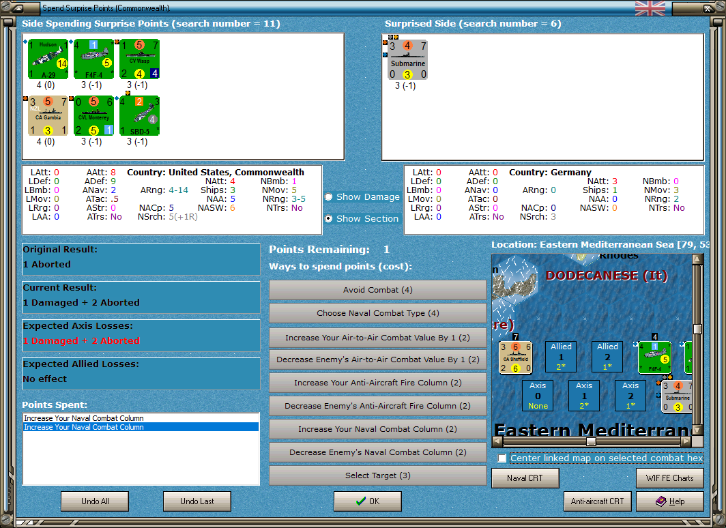The width and height of the screenshot is (726, 528).
Task: Click Decrease Enemy's Naval Combat Column (2)
Action: tap(378, 452)
